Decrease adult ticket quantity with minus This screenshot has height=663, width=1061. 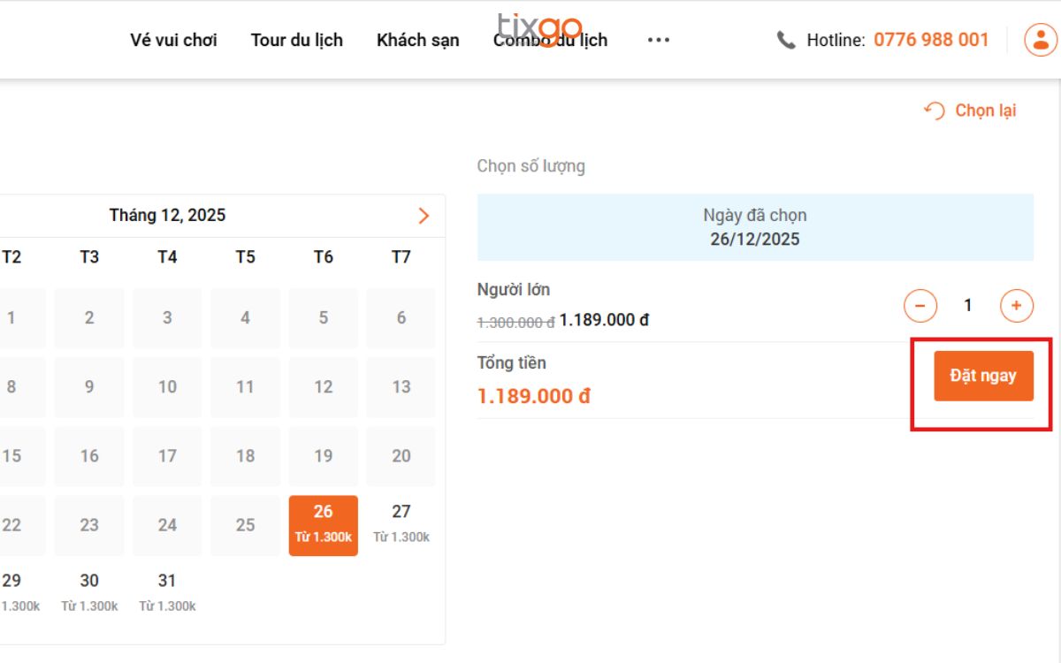click(x=920, y=306)
